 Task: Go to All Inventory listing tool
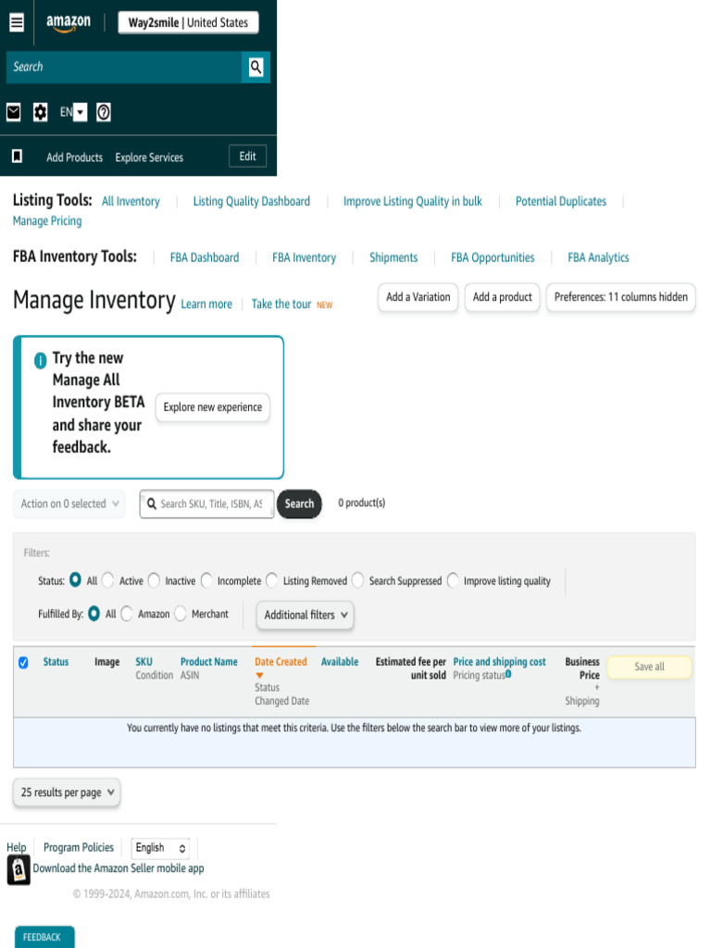(x=131, y=201)
